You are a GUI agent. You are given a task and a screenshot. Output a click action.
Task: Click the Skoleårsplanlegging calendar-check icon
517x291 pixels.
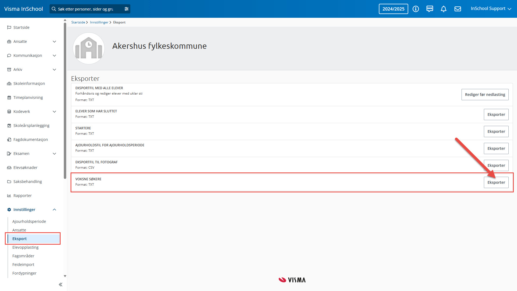coord(9,126)
